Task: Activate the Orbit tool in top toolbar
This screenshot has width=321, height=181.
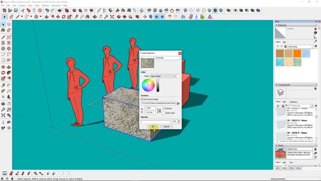Action: (95, 17)
